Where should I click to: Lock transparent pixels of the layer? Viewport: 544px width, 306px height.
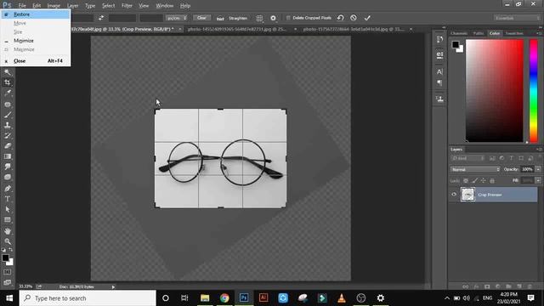click(x=466, y=180)
